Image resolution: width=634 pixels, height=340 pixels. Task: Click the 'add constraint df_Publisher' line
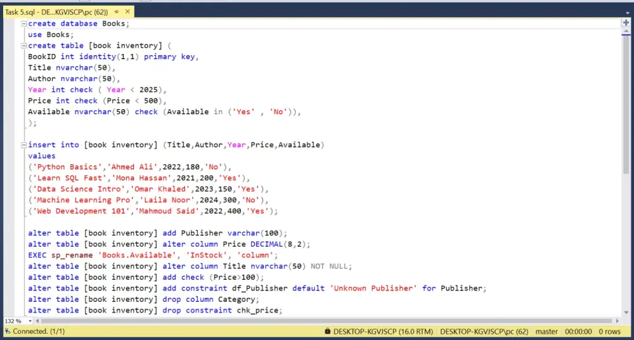257,288
